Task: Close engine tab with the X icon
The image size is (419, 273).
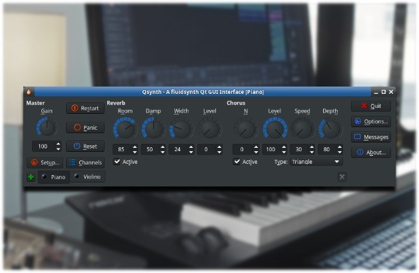Action: point(342,177)
